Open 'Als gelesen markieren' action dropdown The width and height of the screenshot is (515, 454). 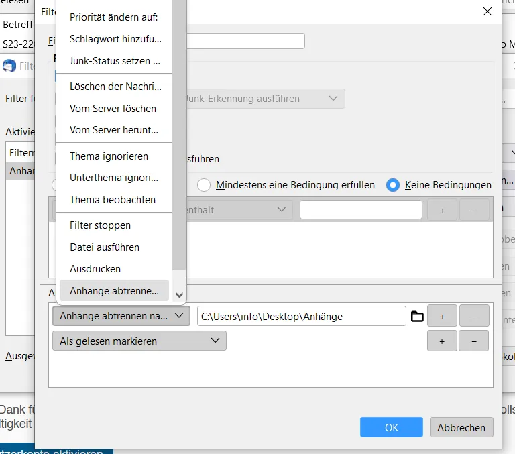click(139, 341)
